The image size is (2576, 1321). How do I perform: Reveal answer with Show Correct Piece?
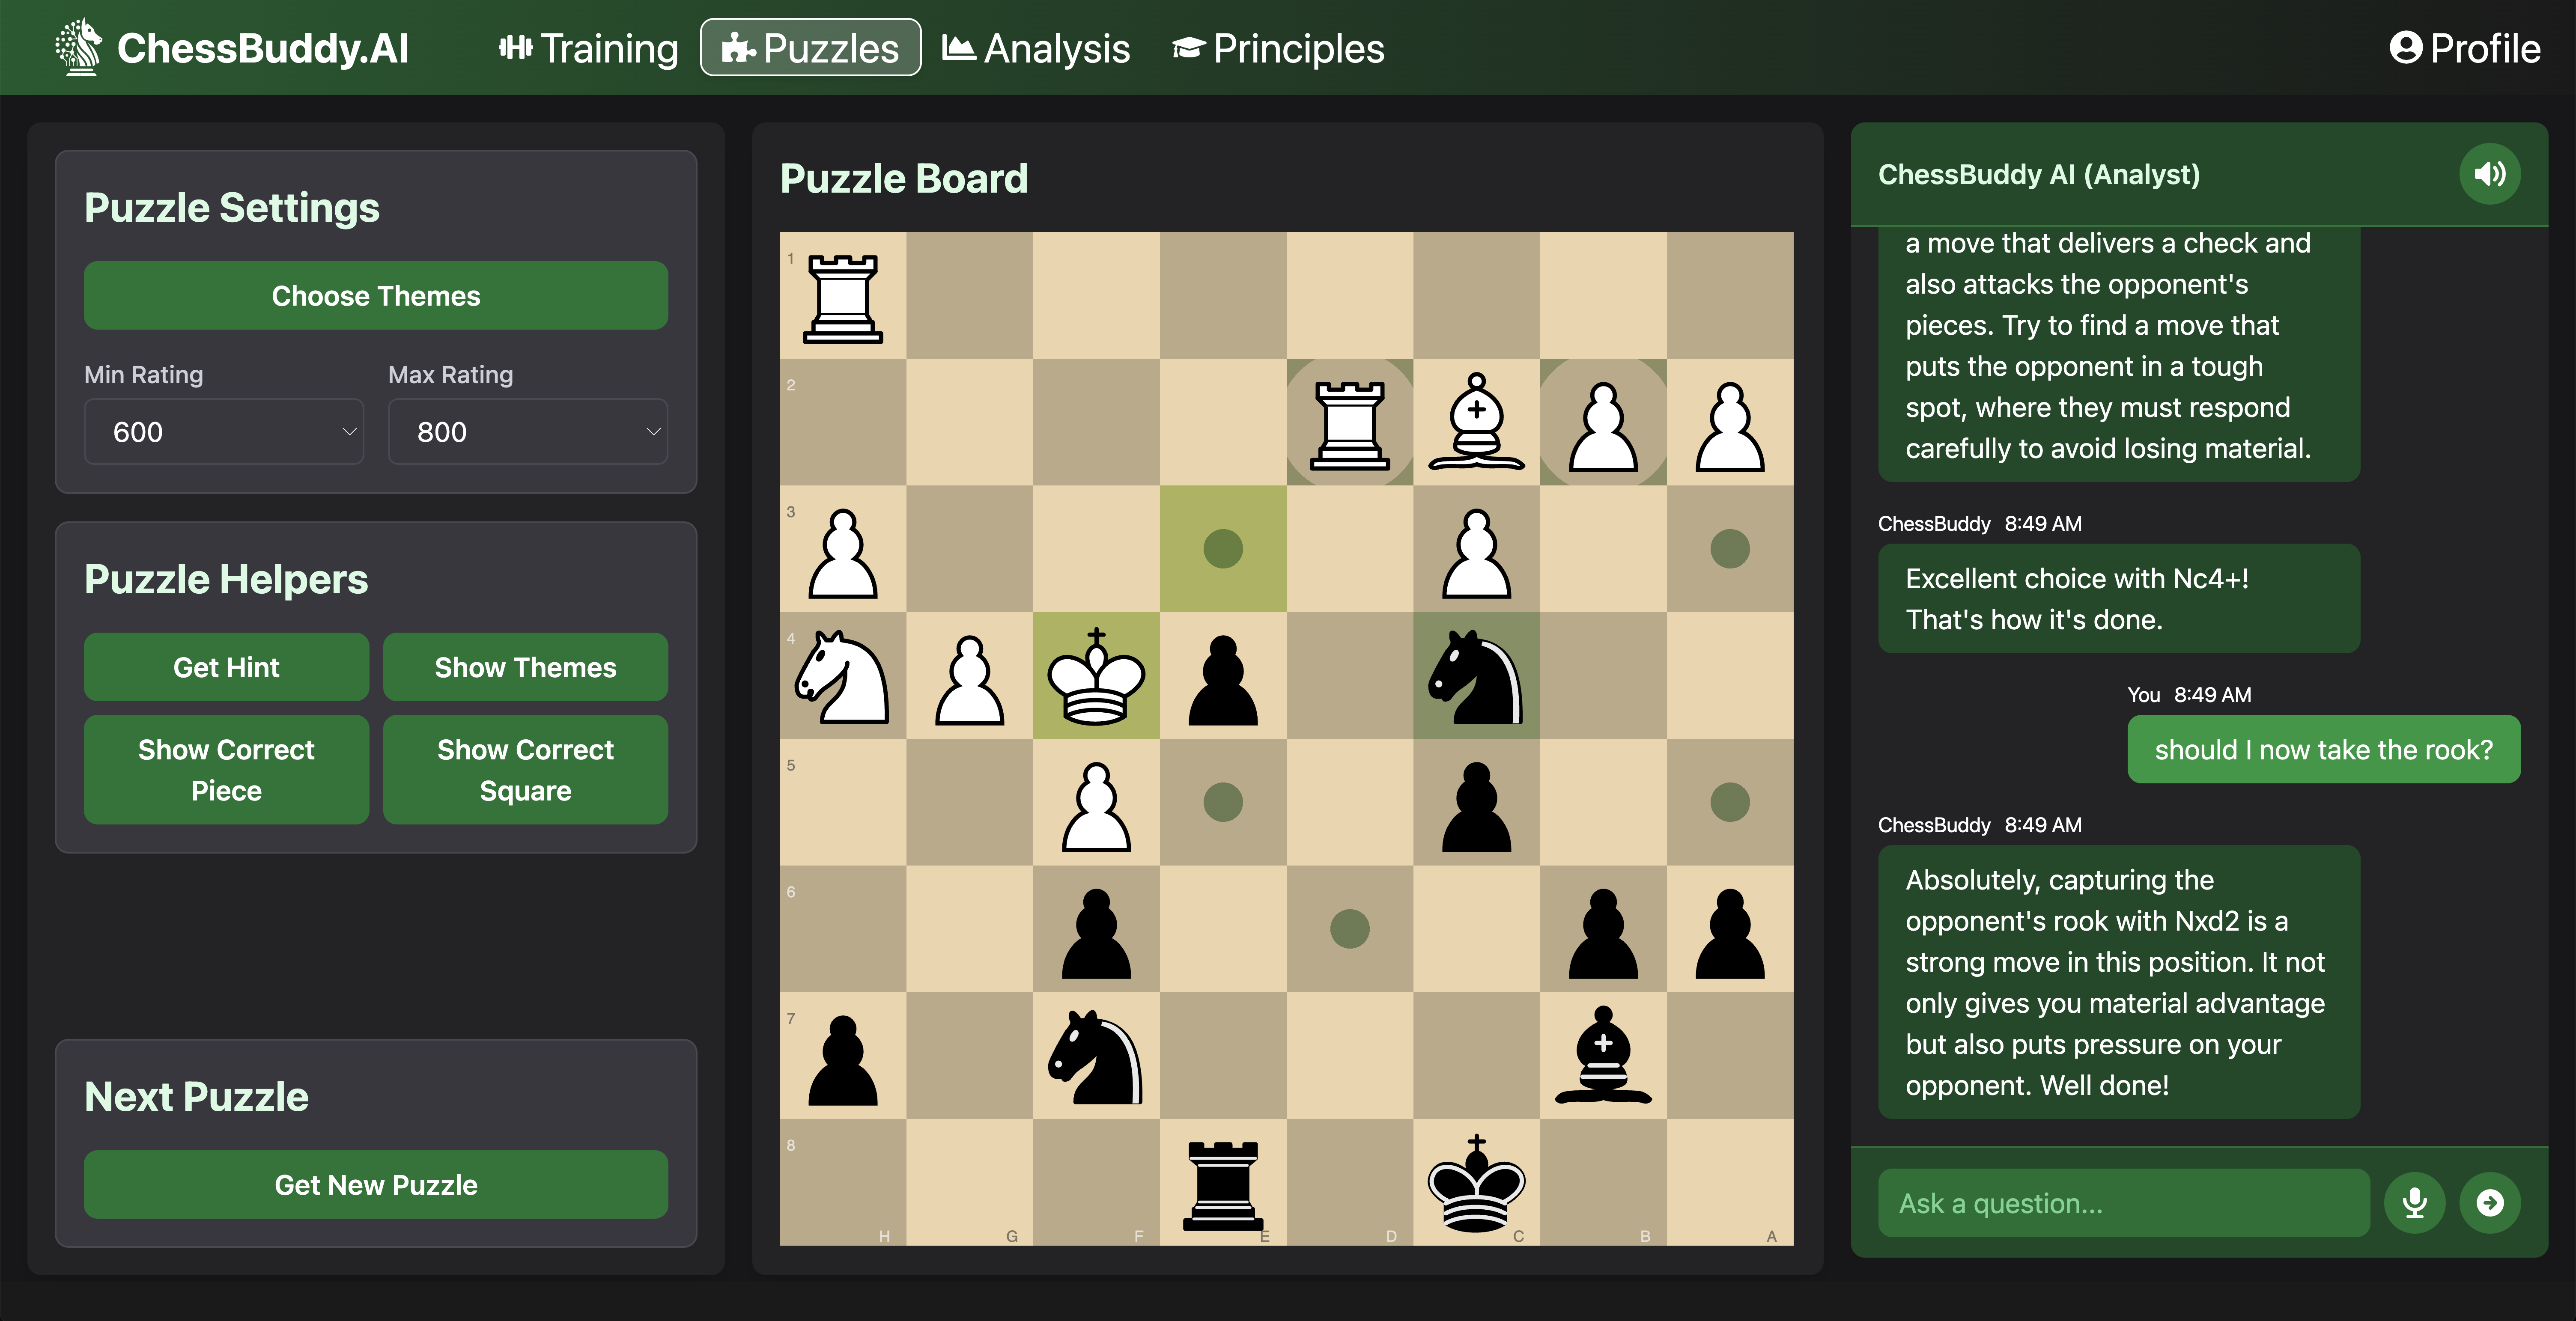[226, 769]
